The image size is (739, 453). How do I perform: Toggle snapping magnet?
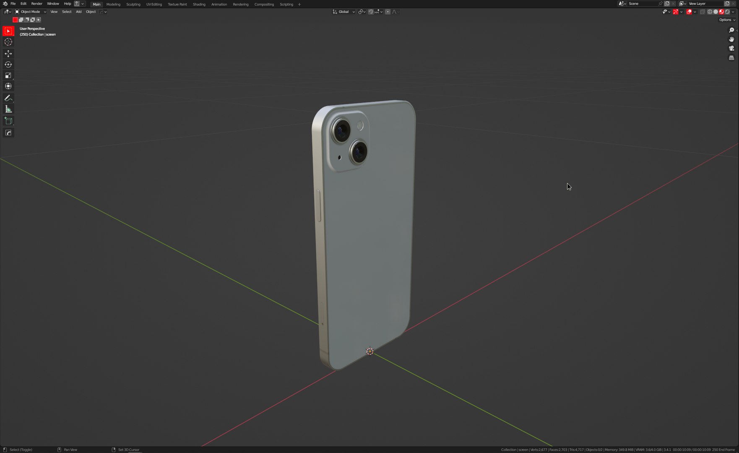click(x=371, y=12)
